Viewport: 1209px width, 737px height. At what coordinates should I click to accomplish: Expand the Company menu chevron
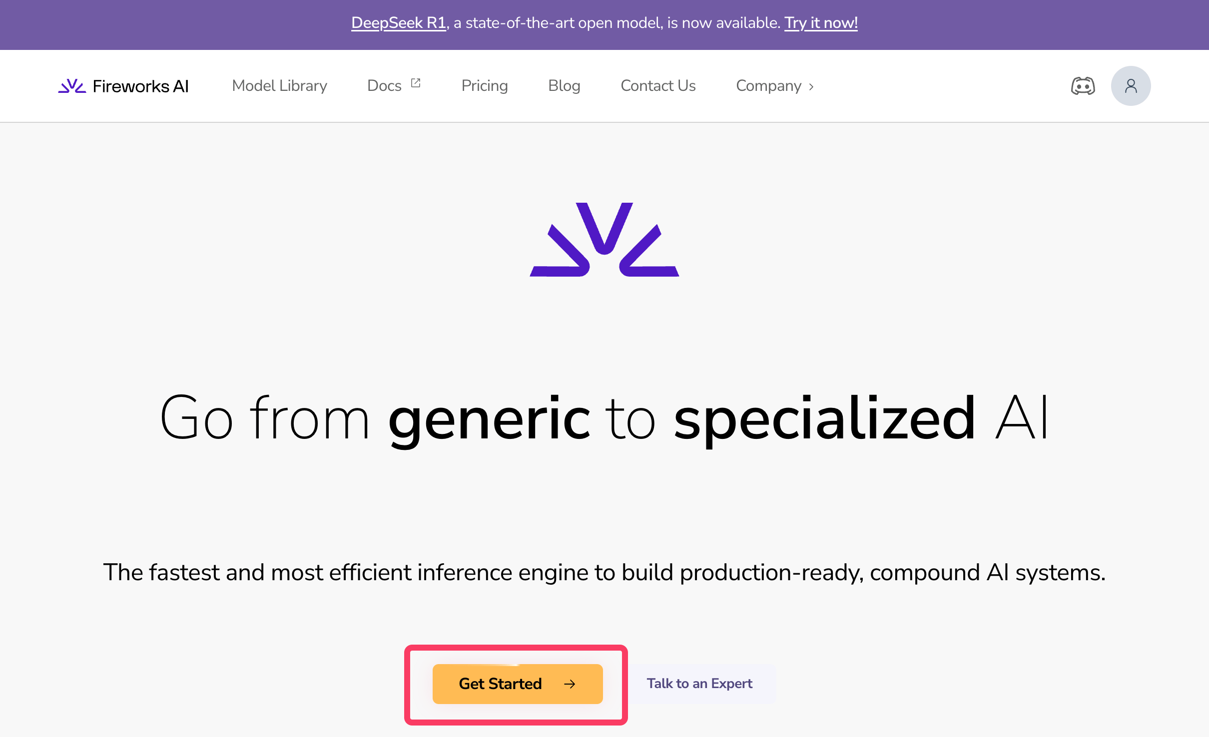tap(811, 87)
